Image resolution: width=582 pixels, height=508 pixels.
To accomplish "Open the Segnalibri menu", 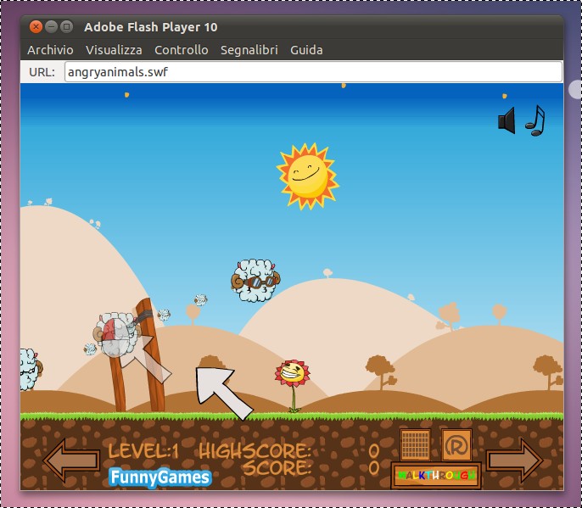I will pos(249,50).
